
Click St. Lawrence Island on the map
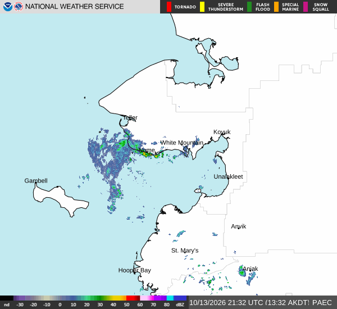click(x=61, y=200)
